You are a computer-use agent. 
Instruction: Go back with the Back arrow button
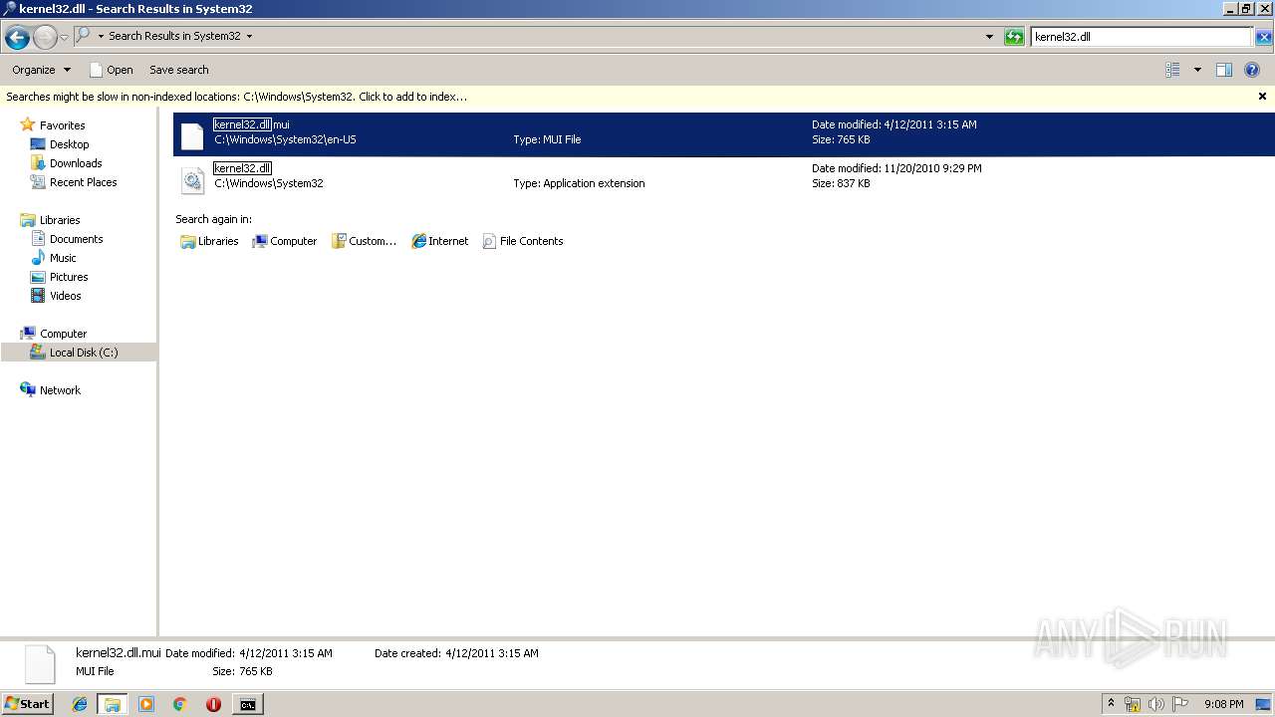(17, 38)
